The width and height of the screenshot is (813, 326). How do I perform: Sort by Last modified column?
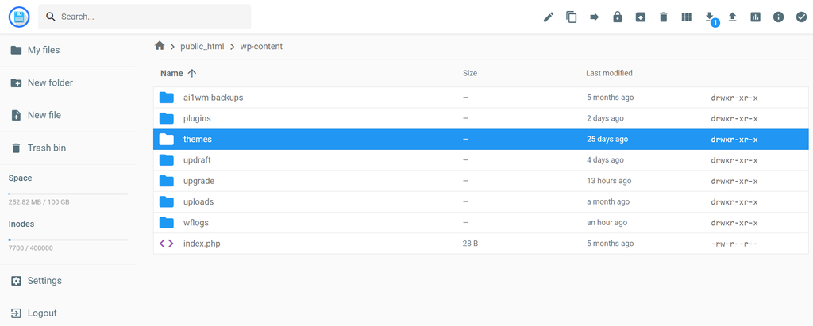609,73
